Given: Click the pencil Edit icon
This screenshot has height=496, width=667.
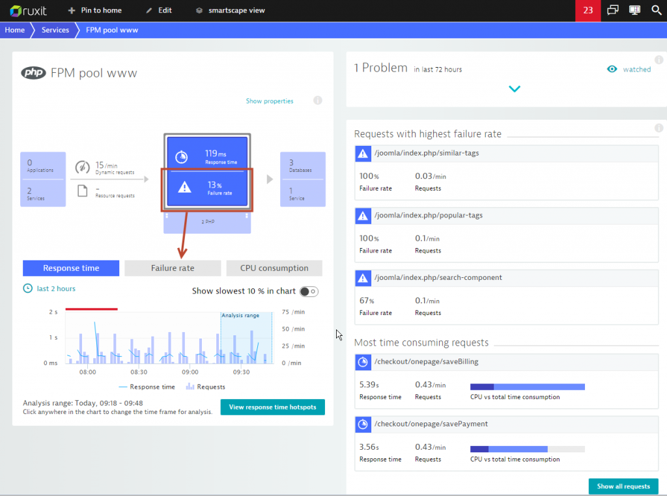Looking at the screenshot, I should click(149, 10).
